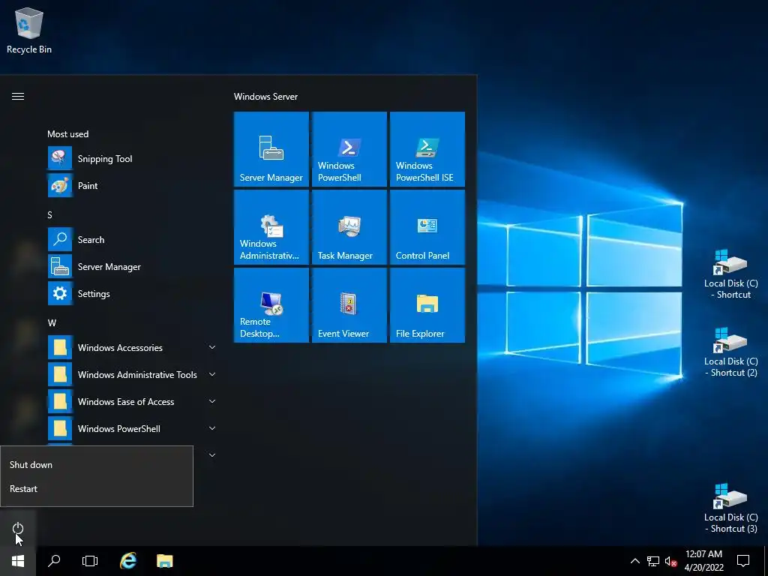Open File Explorer from the taskbar
This screenshot has height=576, width=768.
click(x=164, y=561)
